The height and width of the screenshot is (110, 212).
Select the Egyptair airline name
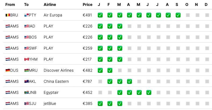point(51,92)
